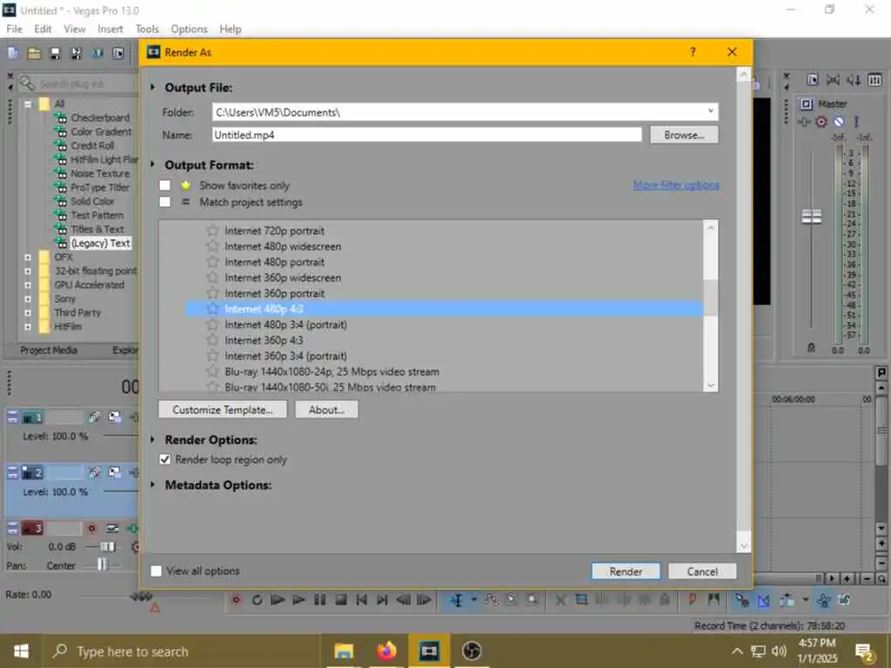The image size is (891, 668).
Task: Expand the OFX folder in tree
Action: (x=27, y=257)
